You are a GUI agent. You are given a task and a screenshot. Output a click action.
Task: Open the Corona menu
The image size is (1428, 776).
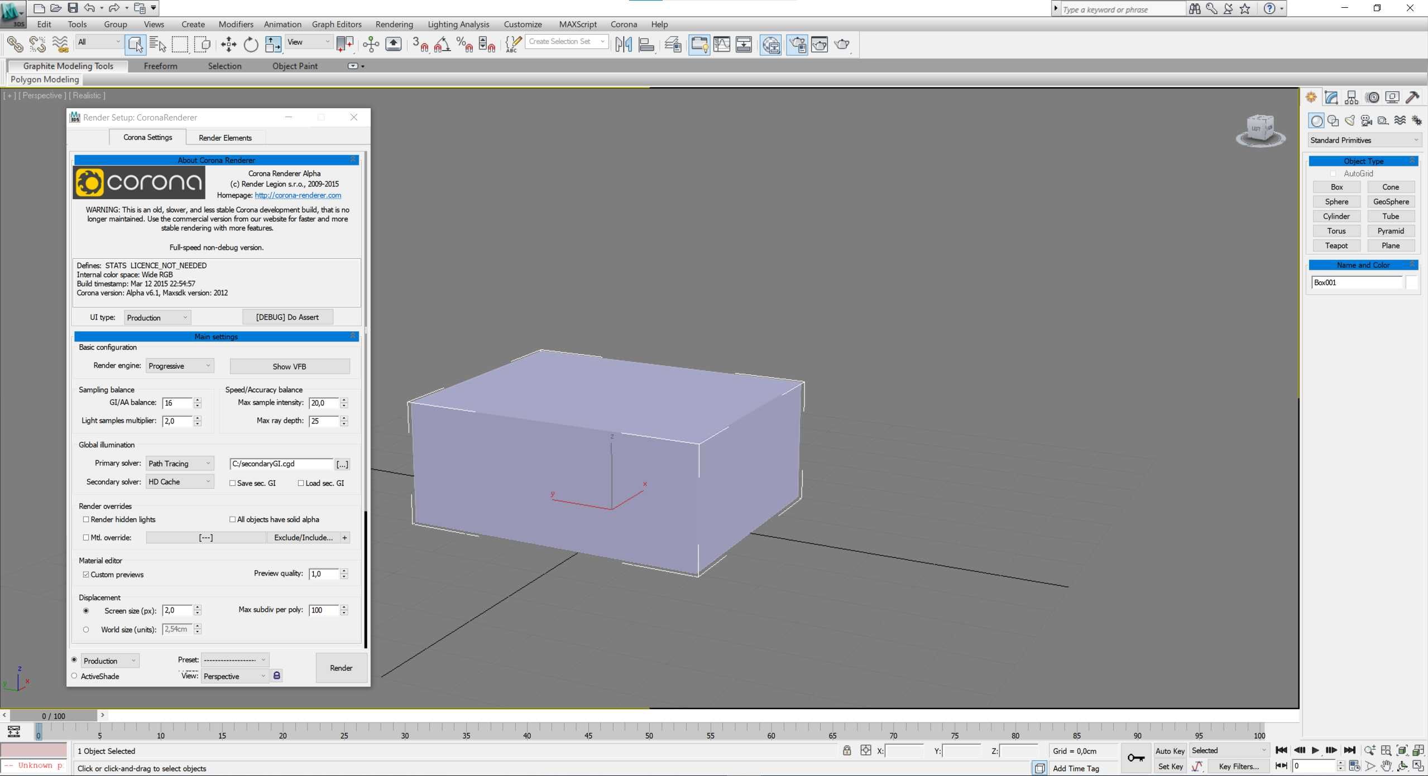[x=624, y=24]
